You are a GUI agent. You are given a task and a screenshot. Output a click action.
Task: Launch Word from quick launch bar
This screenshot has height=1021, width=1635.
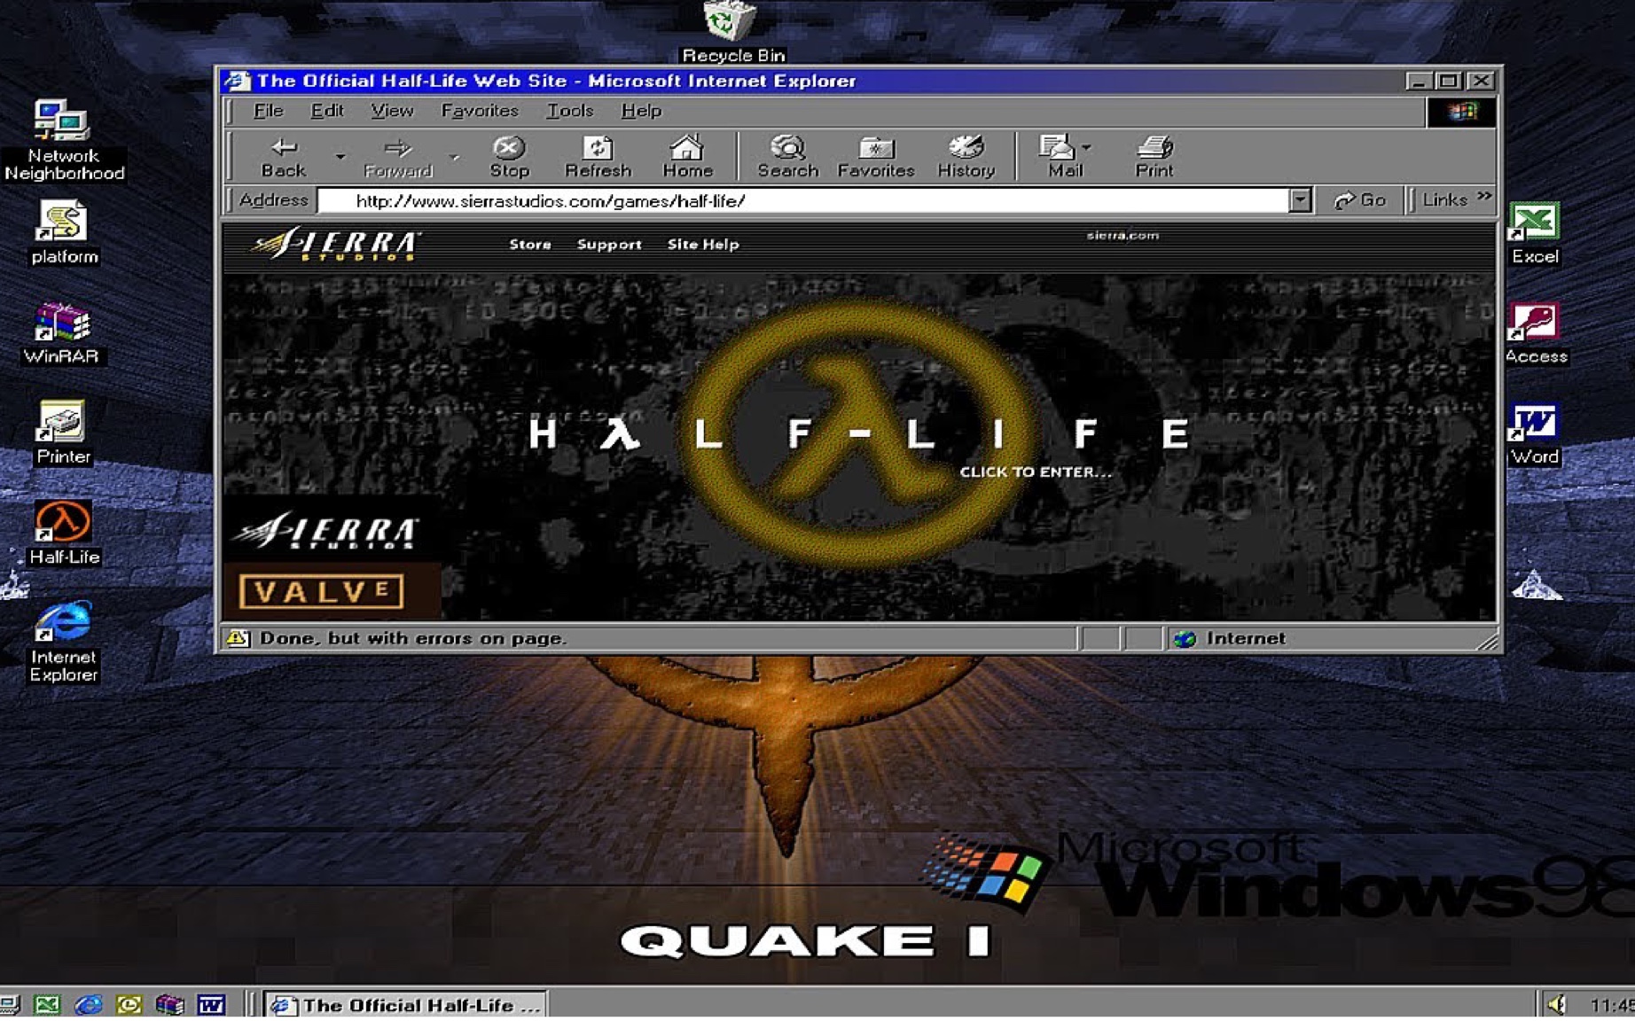click(x=211, y=1004)
